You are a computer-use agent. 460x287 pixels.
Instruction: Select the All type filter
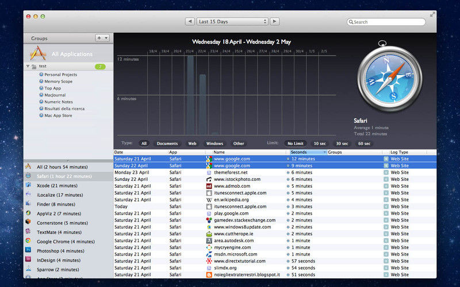[x=144, y=143]
